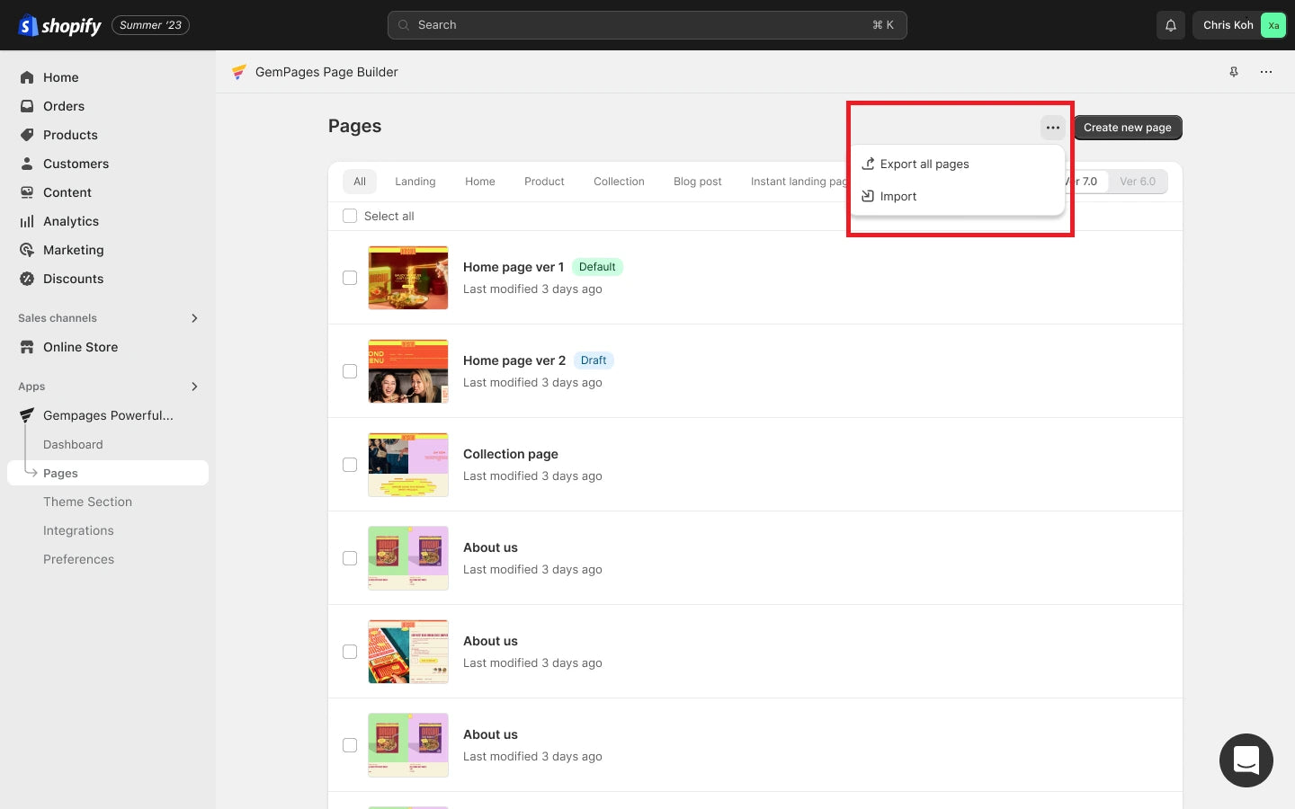The width and height of the screenshot is (1295, 809).
Task: Open app header three-dot menu
Action: [x=1266, y=72]
